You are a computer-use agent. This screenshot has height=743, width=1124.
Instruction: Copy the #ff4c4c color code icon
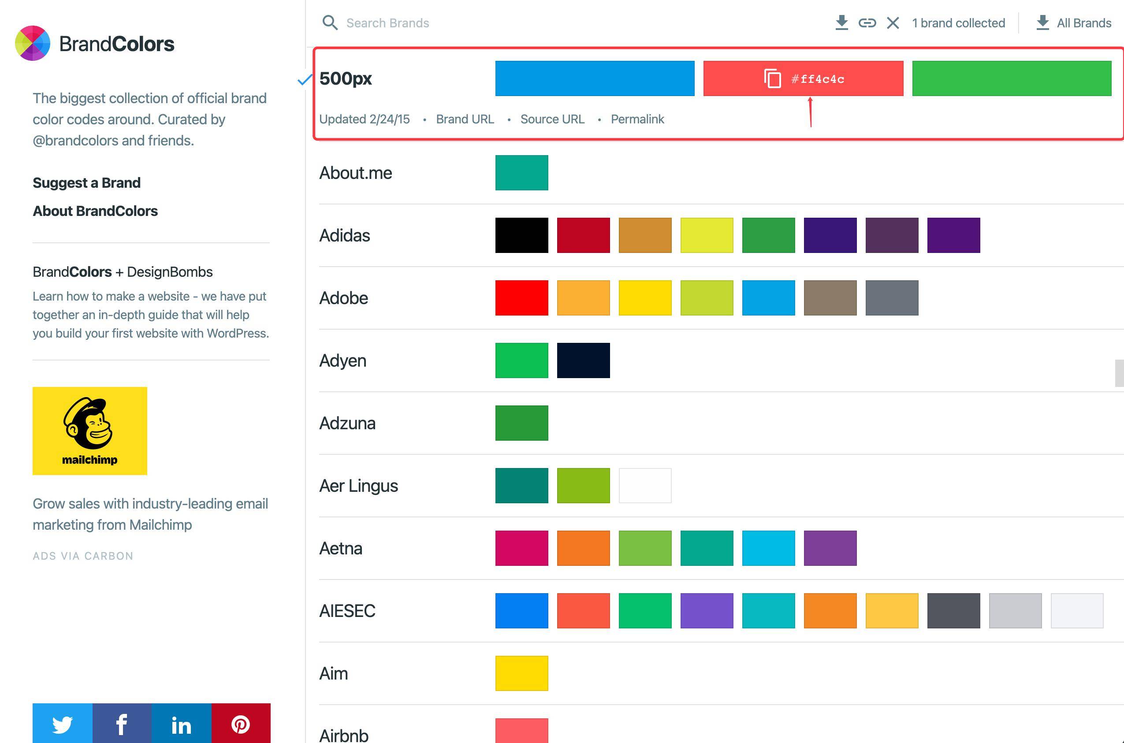(x=772, y=78)
